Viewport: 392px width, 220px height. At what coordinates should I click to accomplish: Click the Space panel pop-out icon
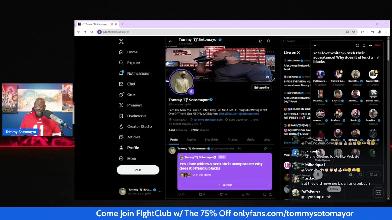(x=357, y=46)
